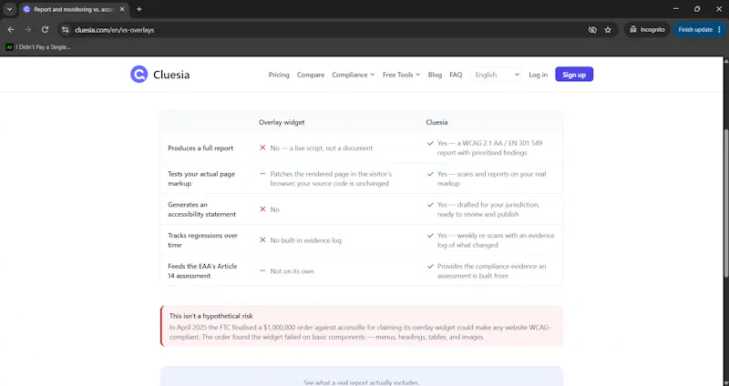Click the Incognito indicator

click(x=647, y=30)
